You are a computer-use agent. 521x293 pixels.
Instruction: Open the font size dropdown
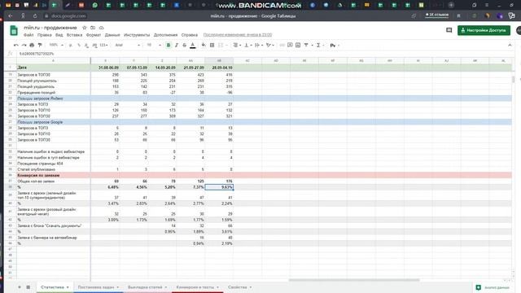(x=154, y=46)
